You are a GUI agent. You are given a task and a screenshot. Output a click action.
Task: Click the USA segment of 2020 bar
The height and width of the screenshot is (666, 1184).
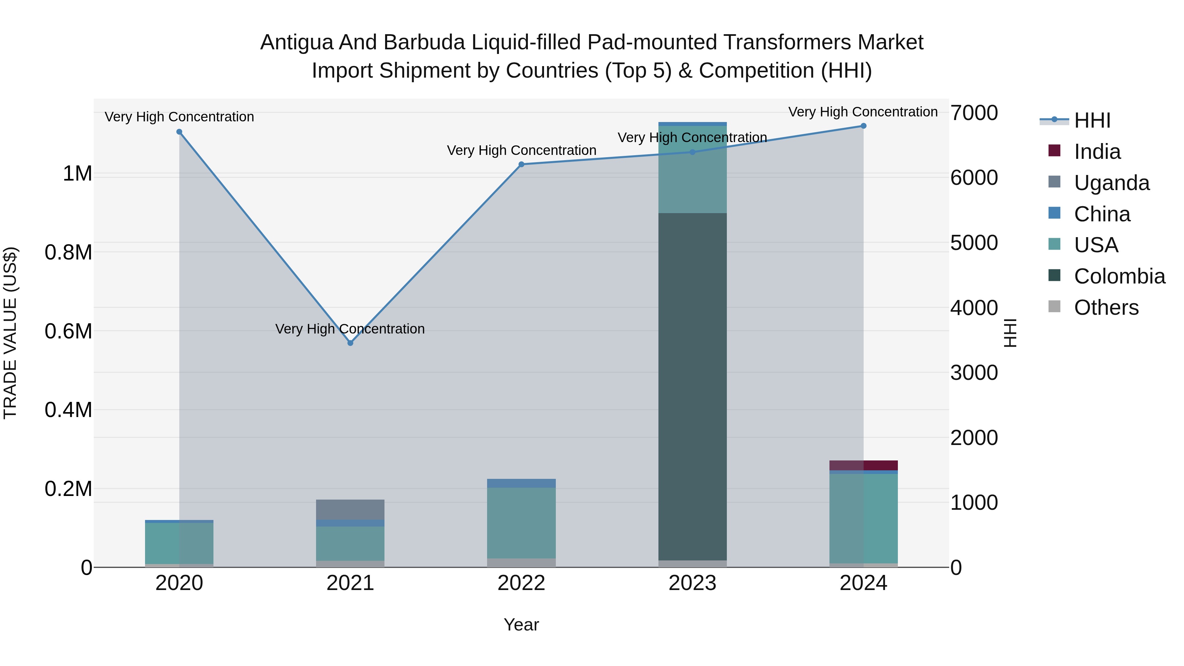pyautogui.click(x=179, y=543)
